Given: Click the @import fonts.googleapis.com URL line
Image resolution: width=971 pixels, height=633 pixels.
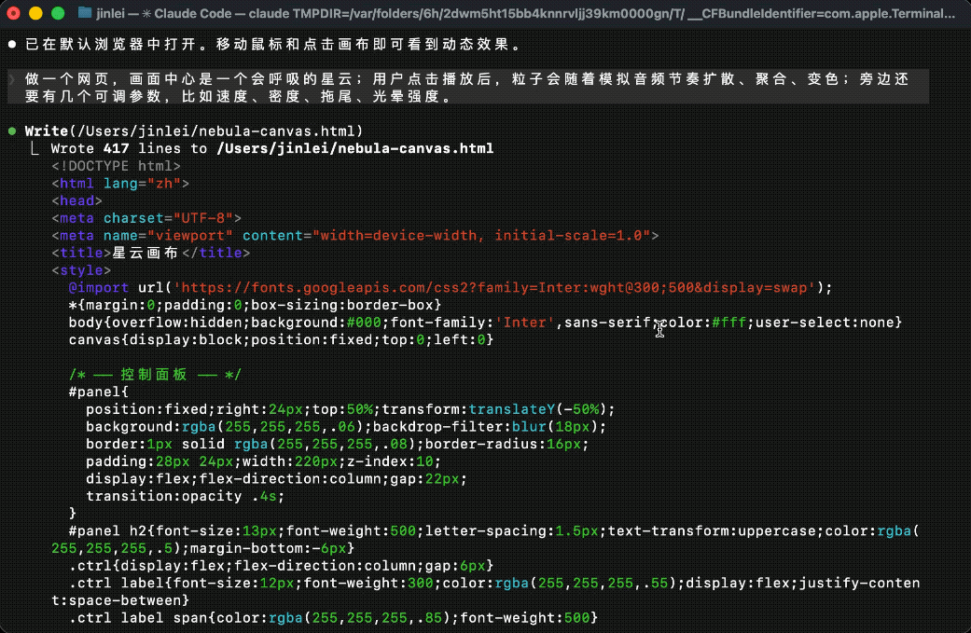Looking at the screenshot, I should pyautogui.click(x=451, y=288).
